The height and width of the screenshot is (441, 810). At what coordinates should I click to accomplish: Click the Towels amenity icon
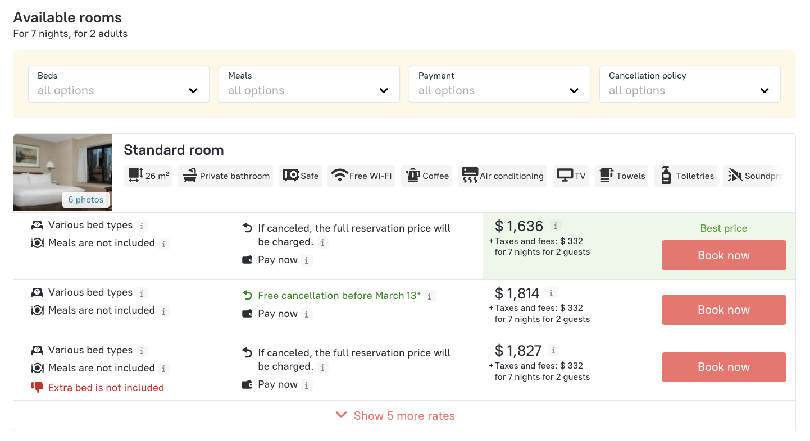point(606,176)
